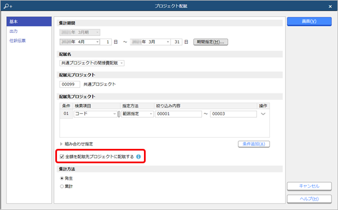Click the 期間指定(M)... button

point(211,42)
